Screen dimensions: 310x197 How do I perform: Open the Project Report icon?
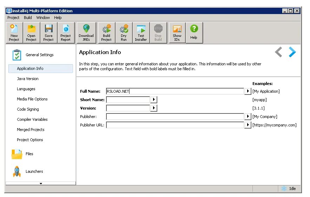pyautogui.click(x=66, y=33)
